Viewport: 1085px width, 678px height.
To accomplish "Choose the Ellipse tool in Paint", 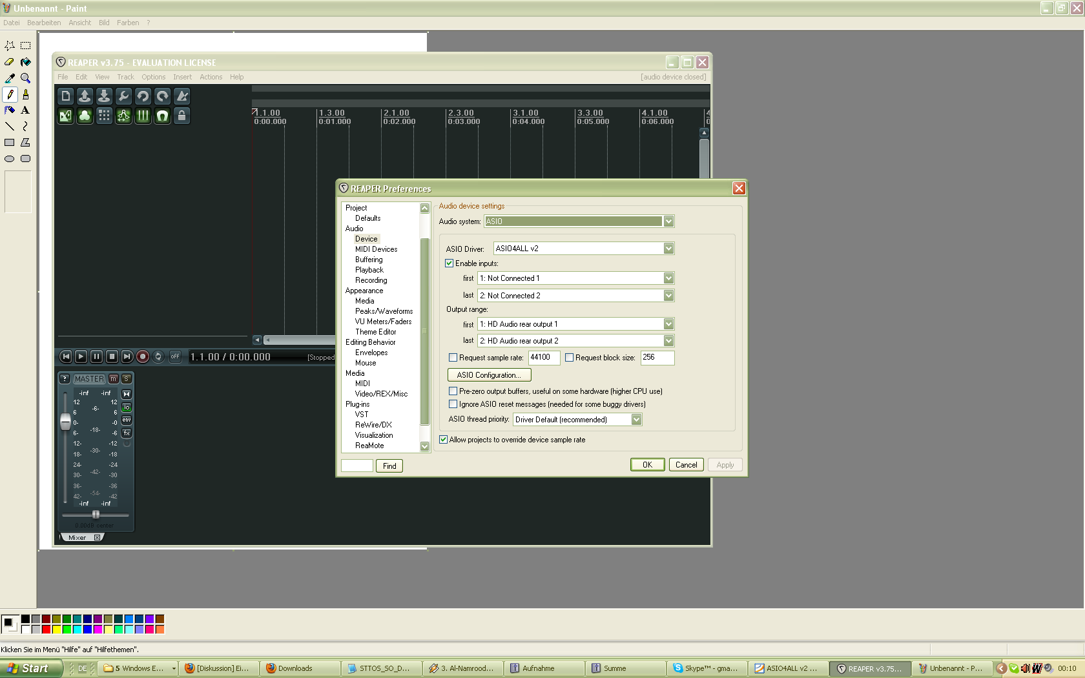I will [x=10, y=159].
